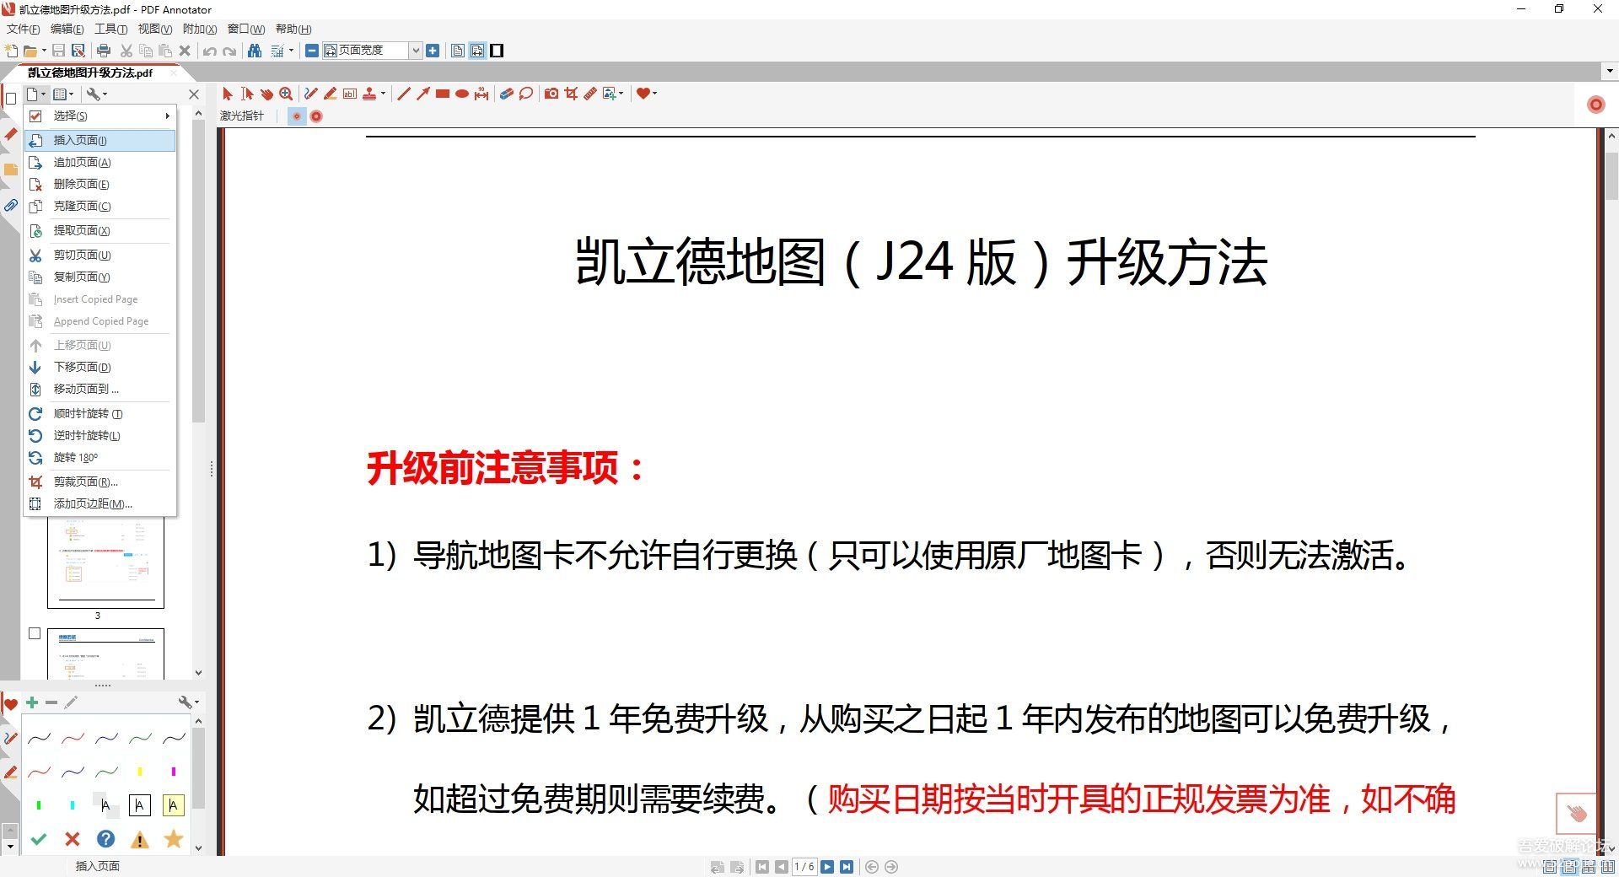Select 克隆页面 from the page menu
Viewport: 1619px width, 877px height.
click(80, 206)
